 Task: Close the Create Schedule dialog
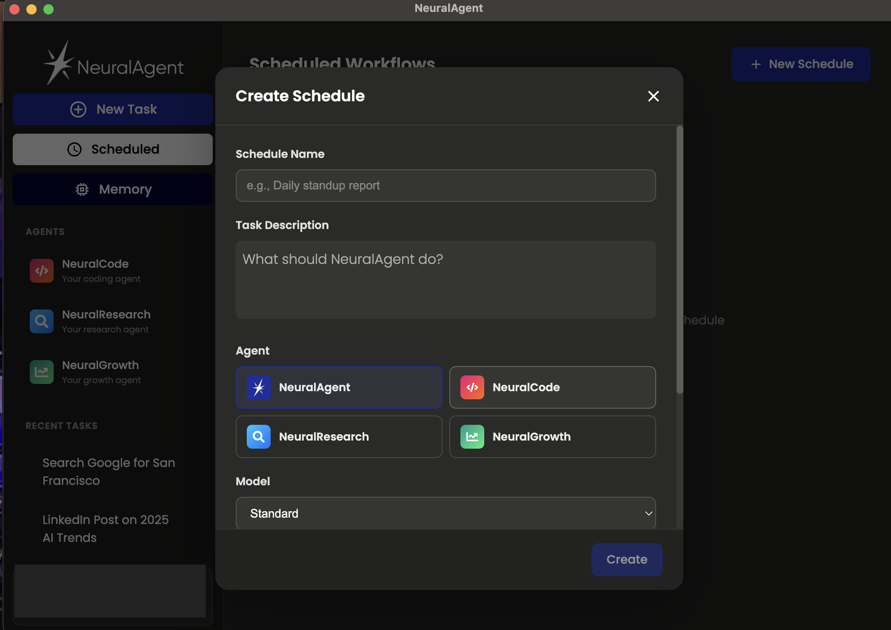[x=653, y=96]
